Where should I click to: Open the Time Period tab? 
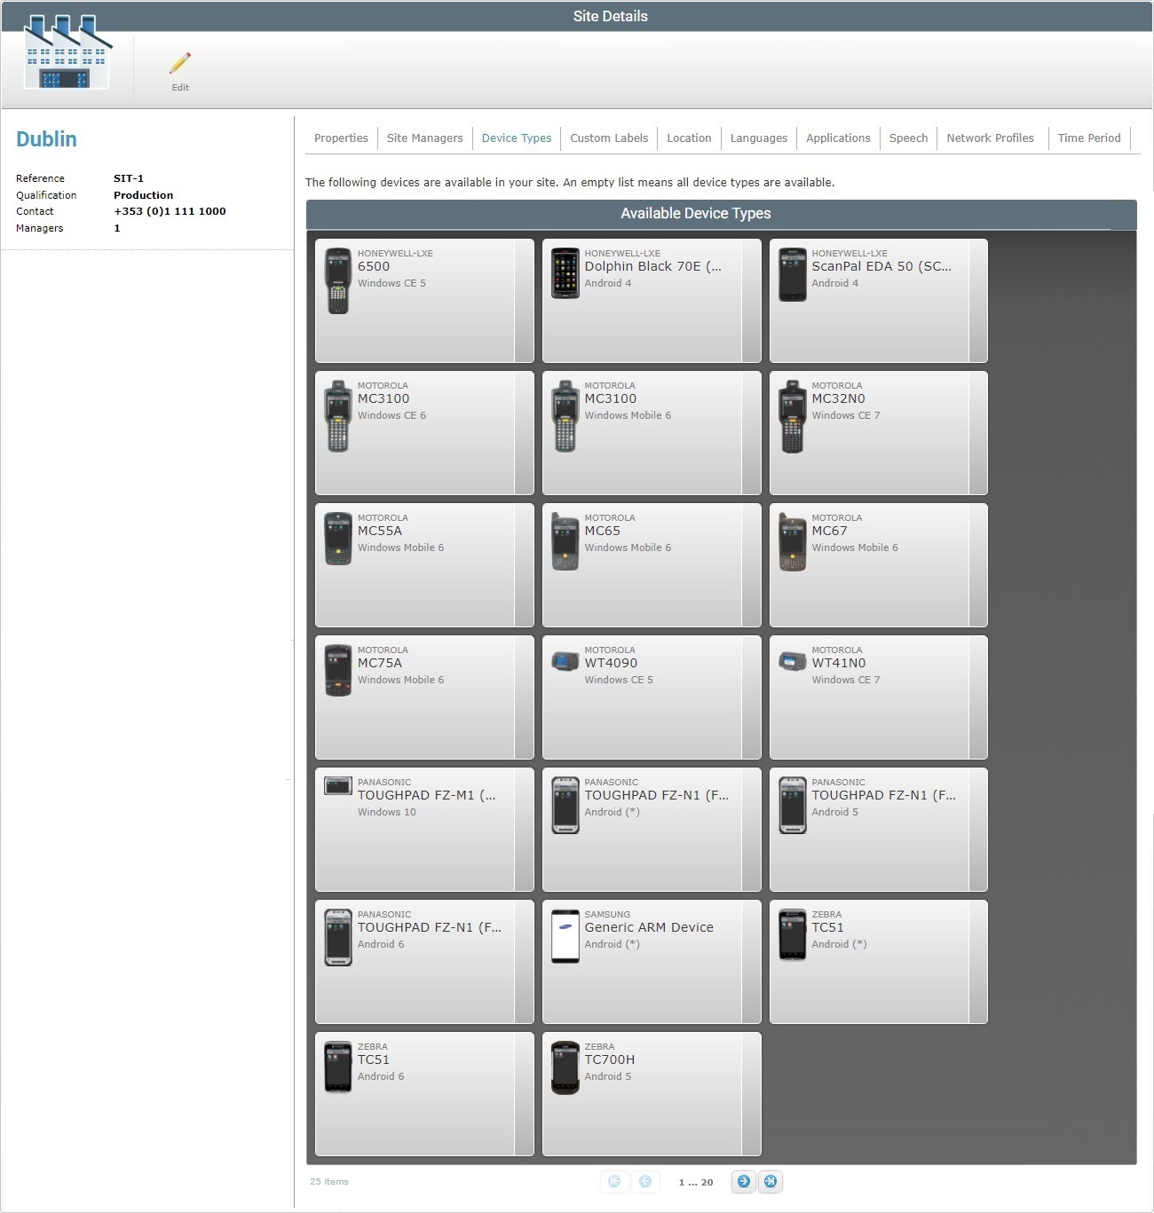1089,138
